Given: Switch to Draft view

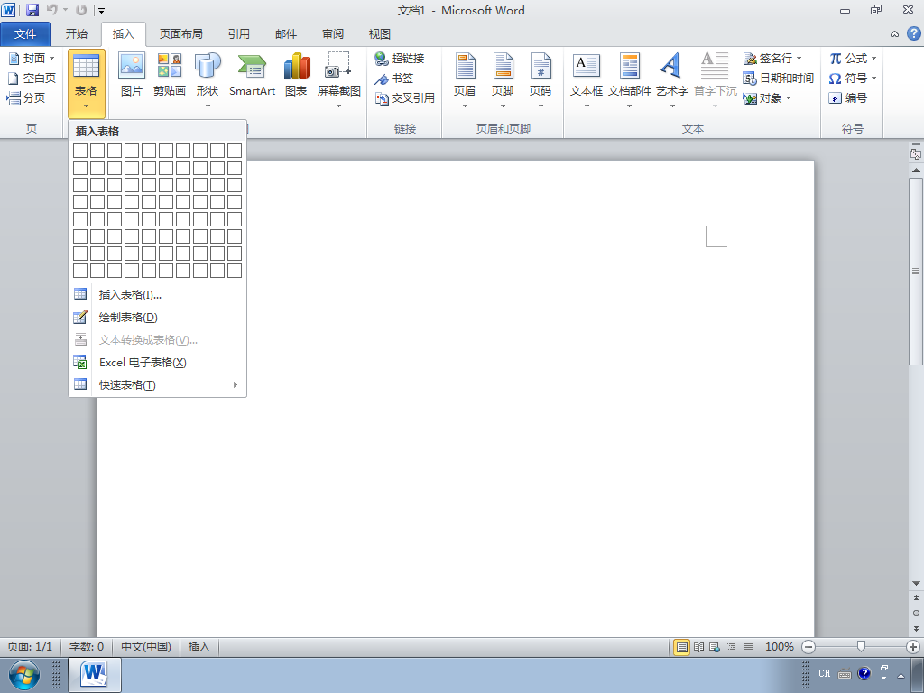Looking at the screenshot, I should [x=748, y=647].
